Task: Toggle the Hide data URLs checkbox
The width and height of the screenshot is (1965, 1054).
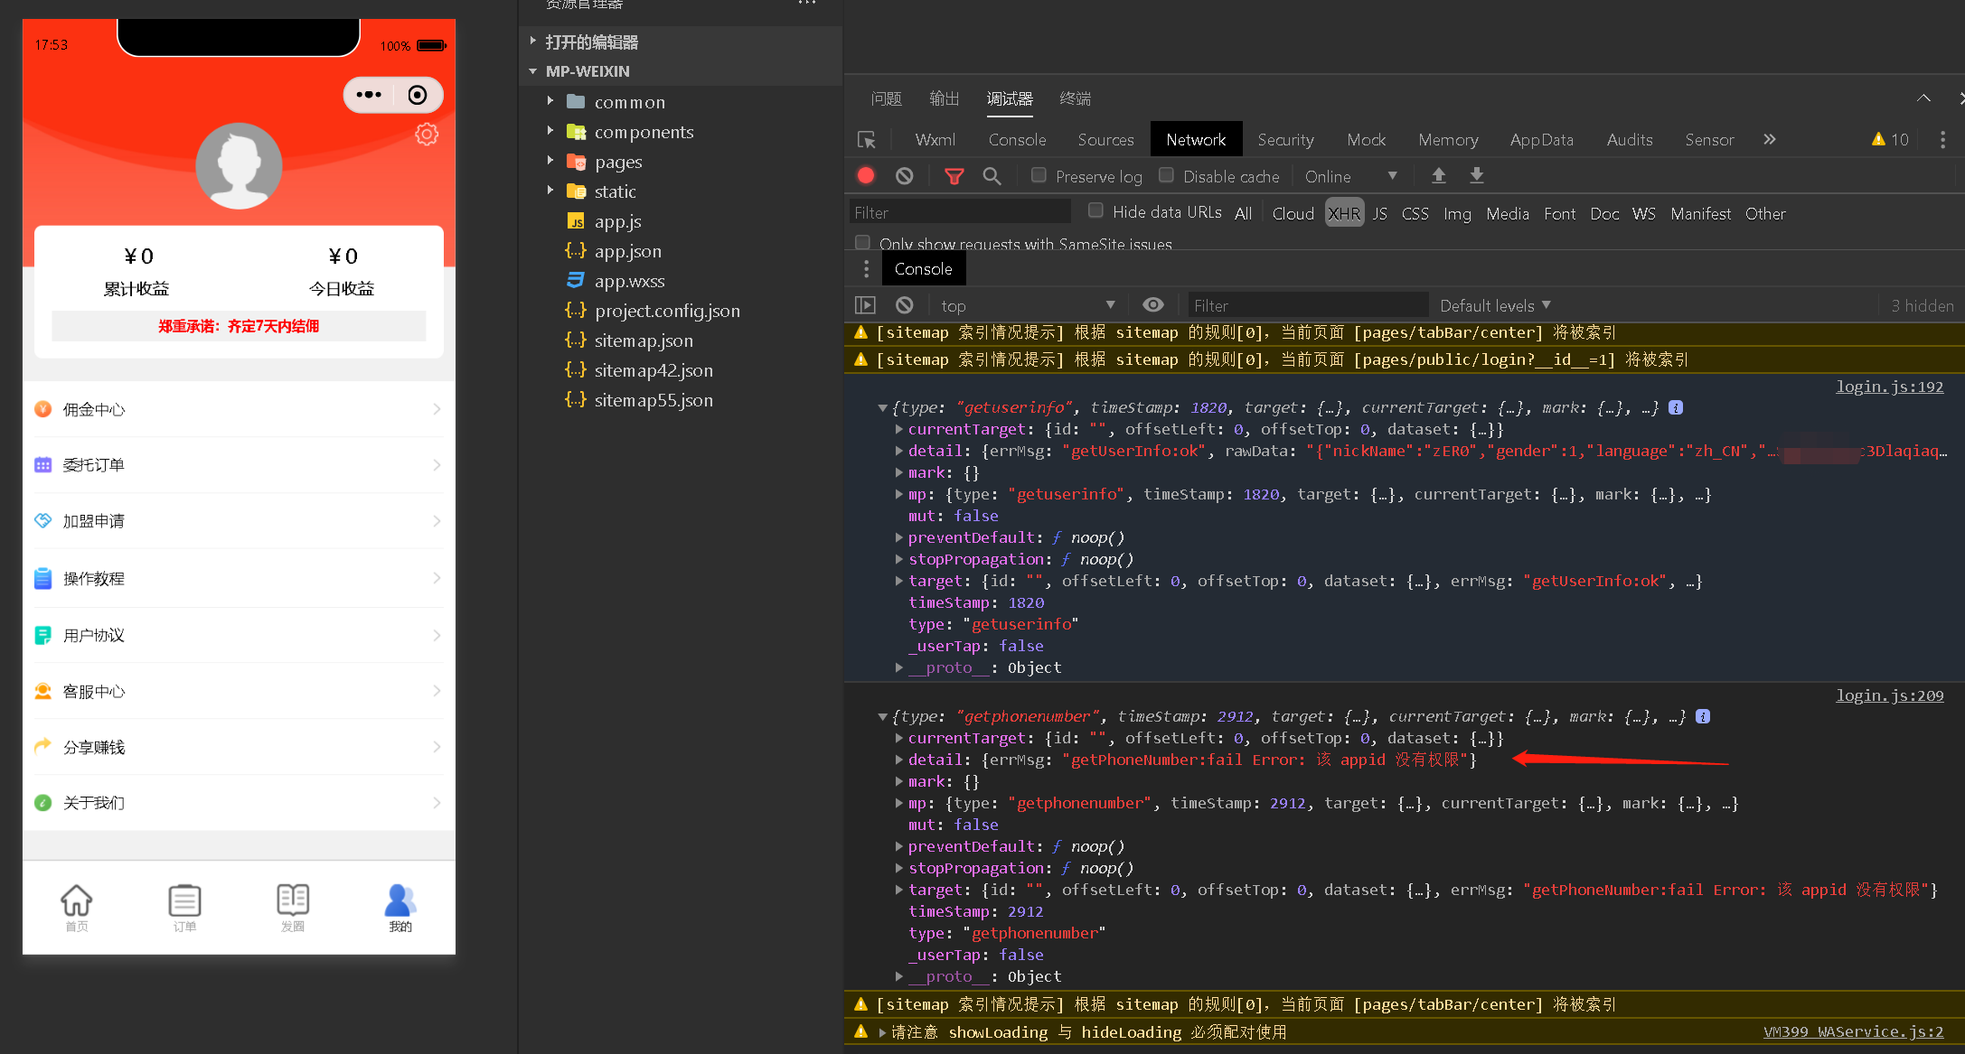Action: 1095,211
